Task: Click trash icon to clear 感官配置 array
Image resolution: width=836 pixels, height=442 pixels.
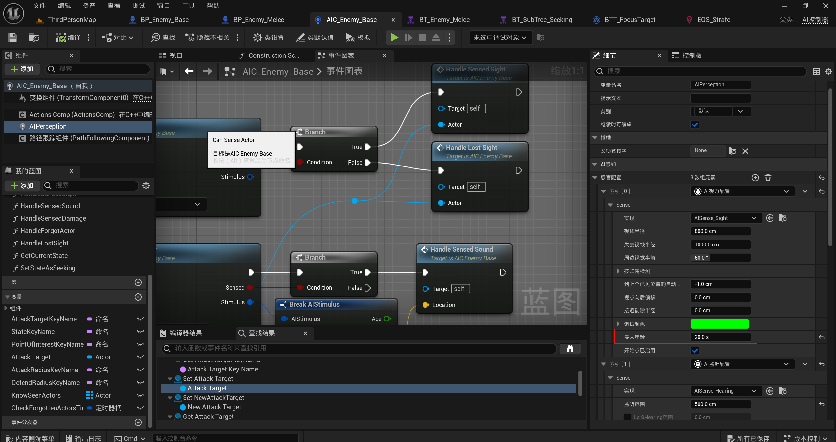Action: click(768, 177)
